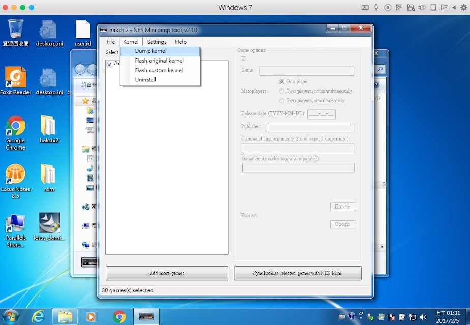Click the blue help icon in system tray
470x325 pixels.
[351, 316]
